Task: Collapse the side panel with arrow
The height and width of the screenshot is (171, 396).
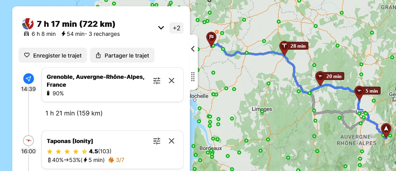Action: click(193, 49)
